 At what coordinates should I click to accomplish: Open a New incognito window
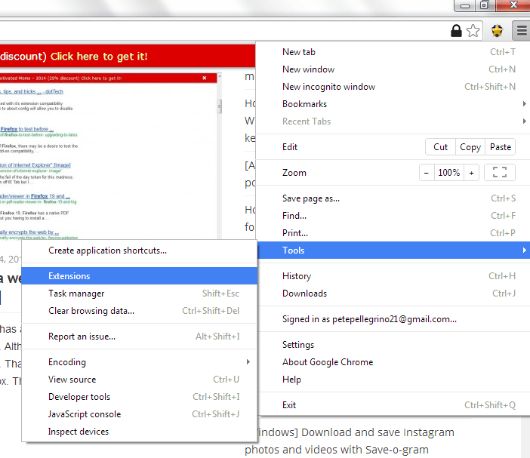click(328, 87)
